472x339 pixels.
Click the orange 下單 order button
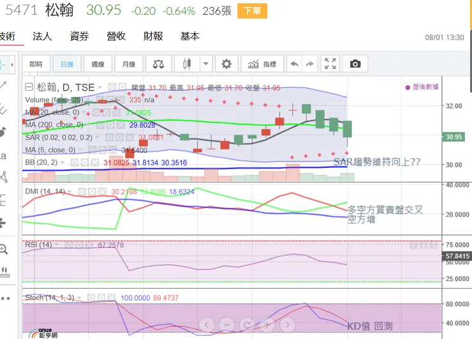(x=252, y=11)
